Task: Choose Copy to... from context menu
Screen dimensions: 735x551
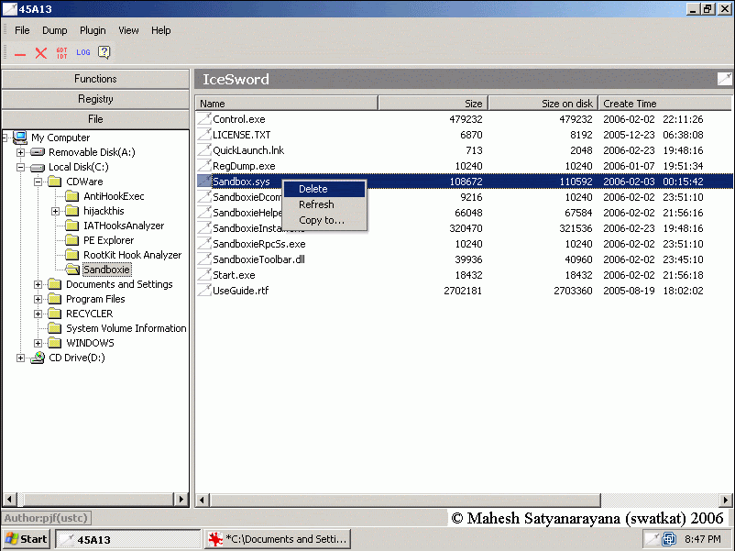Action: pyautogui.click(x=324, y=220)
